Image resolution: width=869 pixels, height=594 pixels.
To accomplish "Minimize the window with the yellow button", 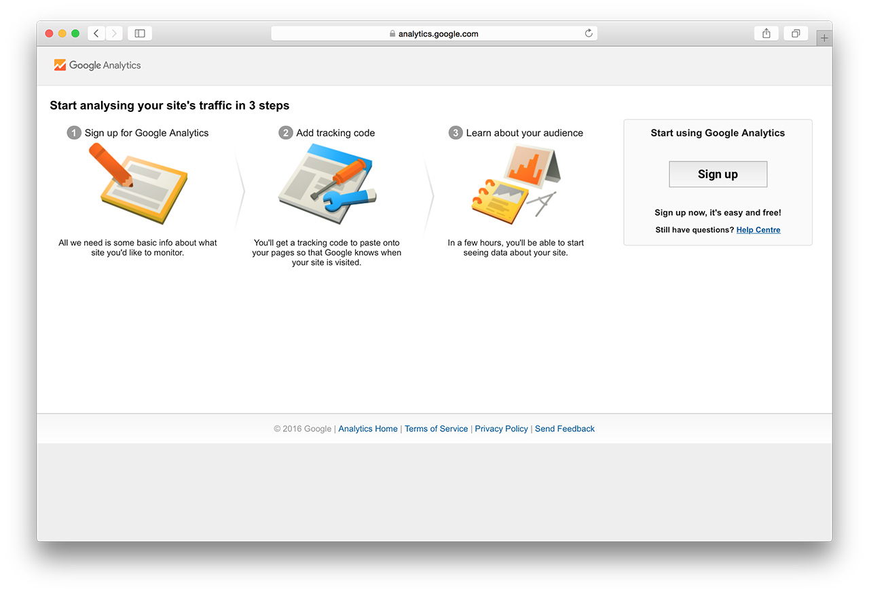I will [x=62, y=33].
